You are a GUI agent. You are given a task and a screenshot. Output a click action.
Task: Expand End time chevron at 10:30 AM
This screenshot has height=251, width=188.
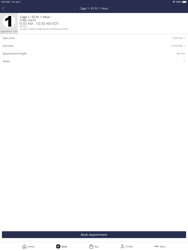[184, 46]
